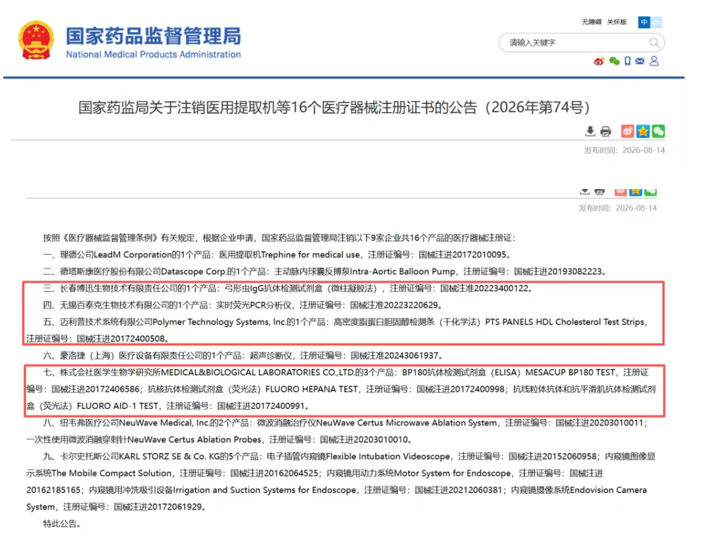Click the intro paragraph starting 按照《医疗器械监督管理条例》

279,237
